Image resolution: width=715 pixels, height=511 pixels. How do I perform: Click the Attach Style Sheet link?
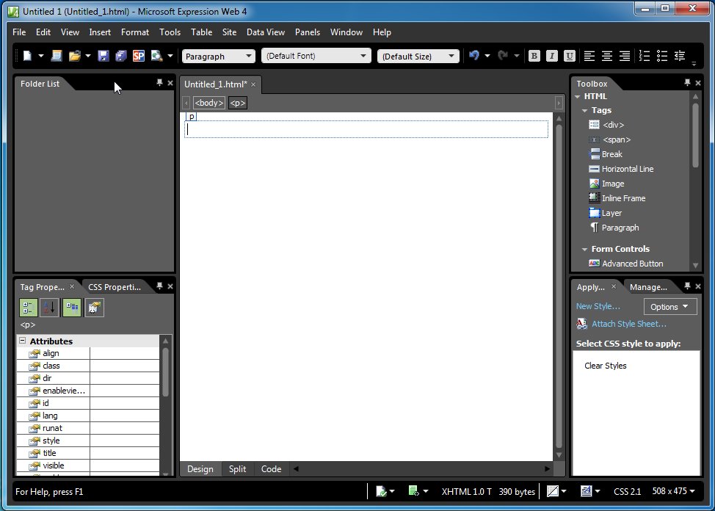pos(629,324)
